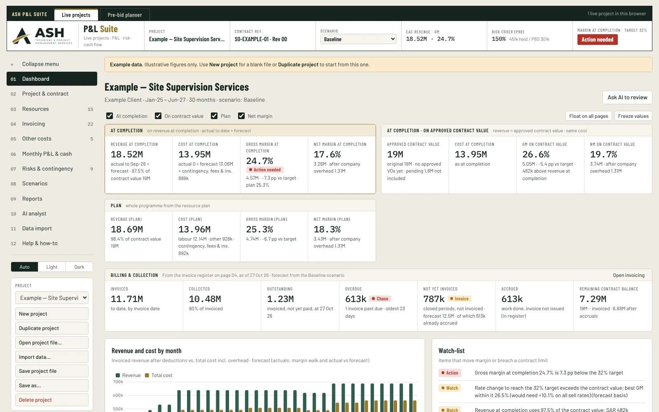Open Monthly P&L & cash page
This screenshot has width=659, height=412.
pos(52,154)
